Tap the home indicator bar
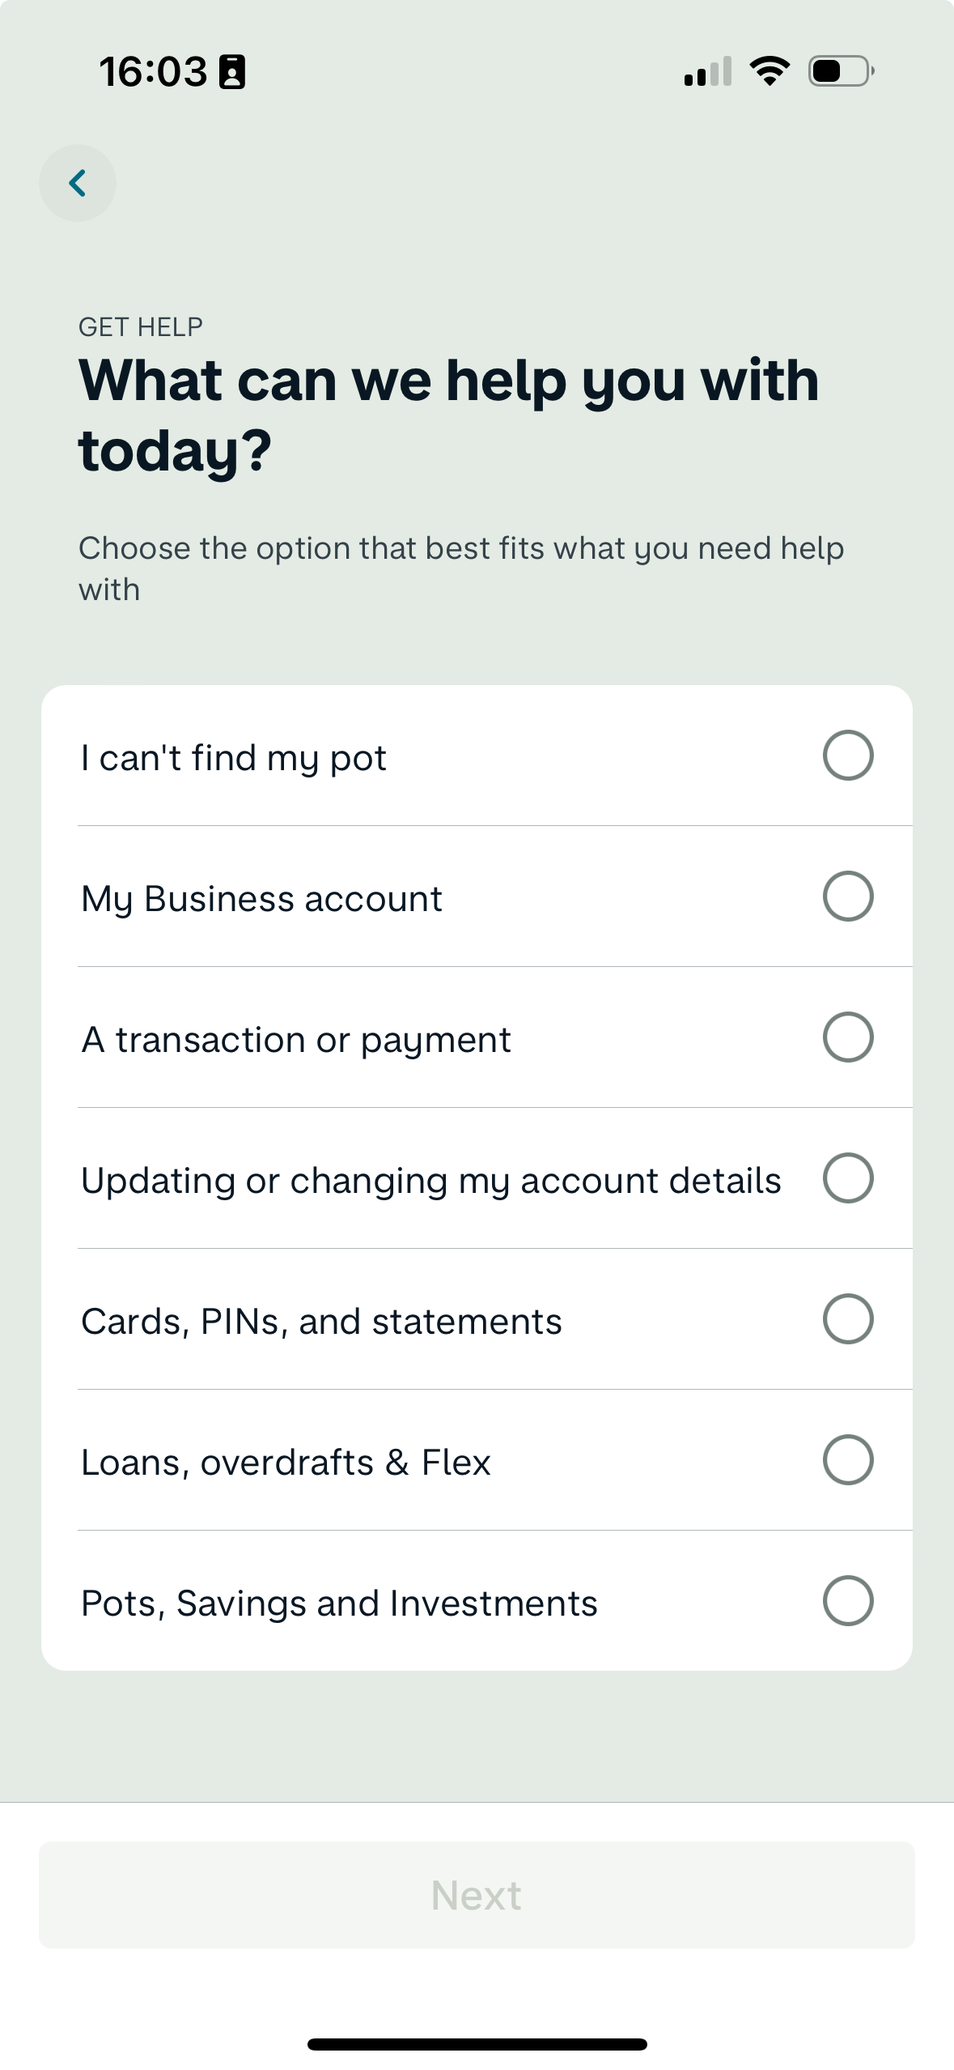The height and width of the screenshot is (2070, 954). coord(477,2044)
